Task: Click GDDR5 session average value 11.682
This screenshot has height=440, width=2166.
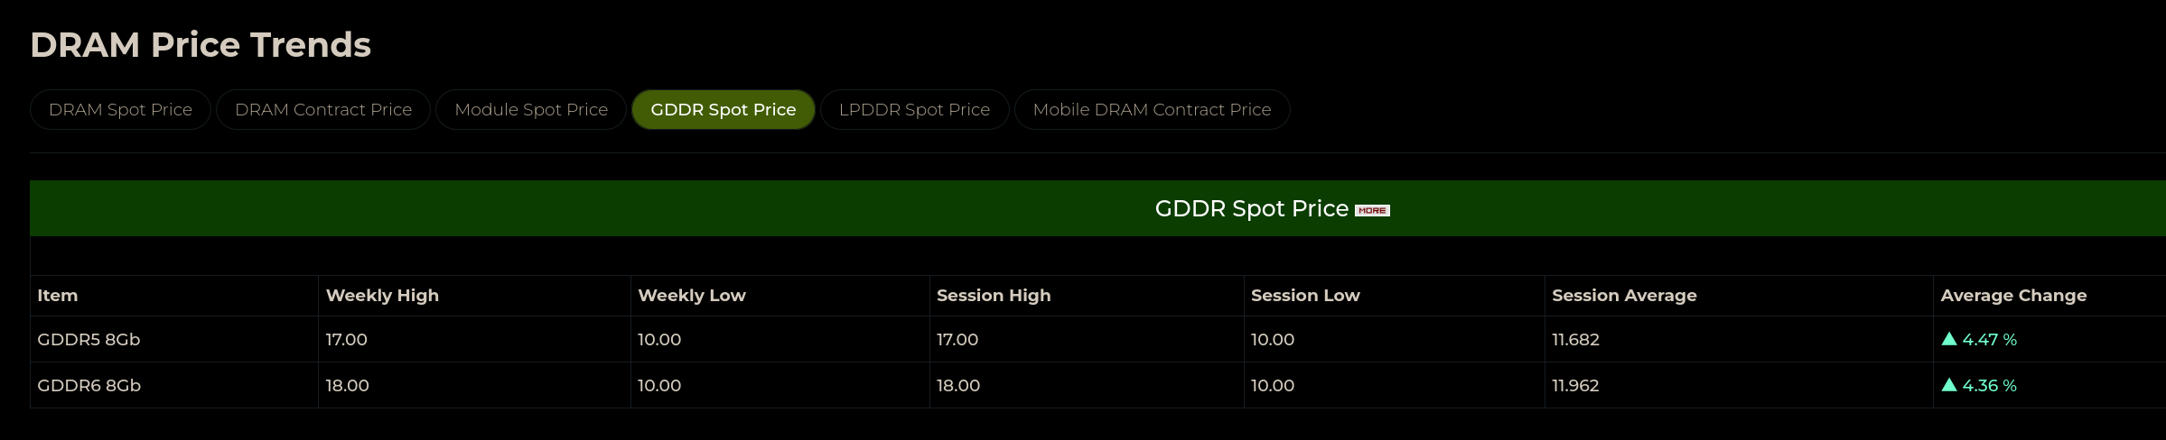Action: [x=1575, y=339]
